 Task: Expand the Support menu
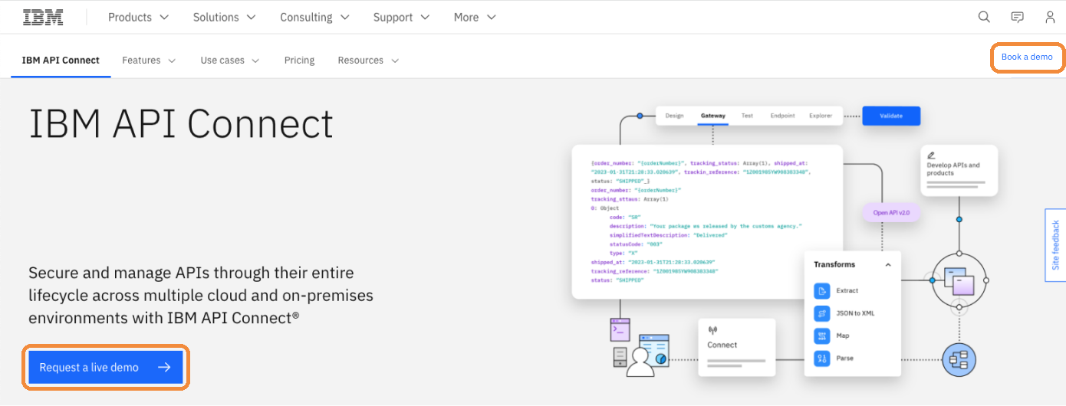click(402, 17)
